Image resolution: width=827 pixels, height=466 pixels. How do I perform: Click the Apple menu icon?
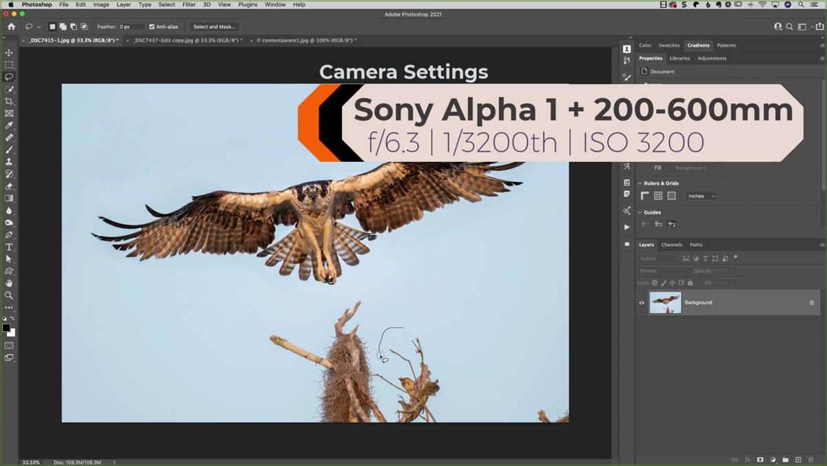[11, 5]
